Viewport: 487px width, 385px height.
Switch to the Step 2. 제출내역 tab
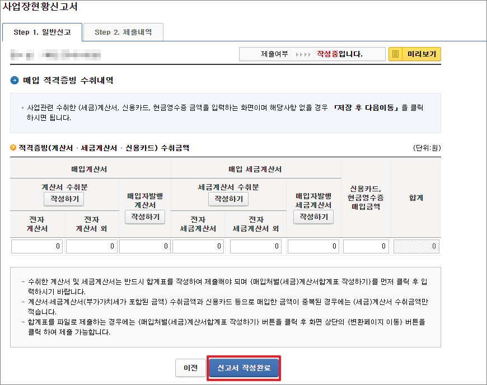pos(124,32)
